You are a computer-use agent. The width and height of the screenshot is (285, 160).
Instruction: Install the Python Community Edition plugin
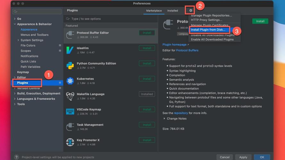pos(147,63)
